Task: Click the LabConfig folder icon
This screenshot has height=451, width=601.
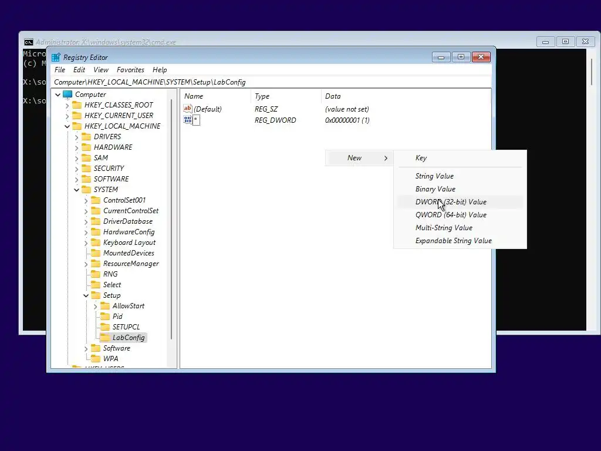Action: pyautogui.click(x=105, y=338)
